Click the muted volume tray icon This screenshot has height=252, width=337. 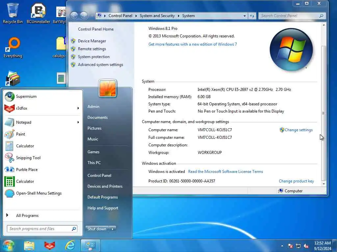click(x=306, y=246)
